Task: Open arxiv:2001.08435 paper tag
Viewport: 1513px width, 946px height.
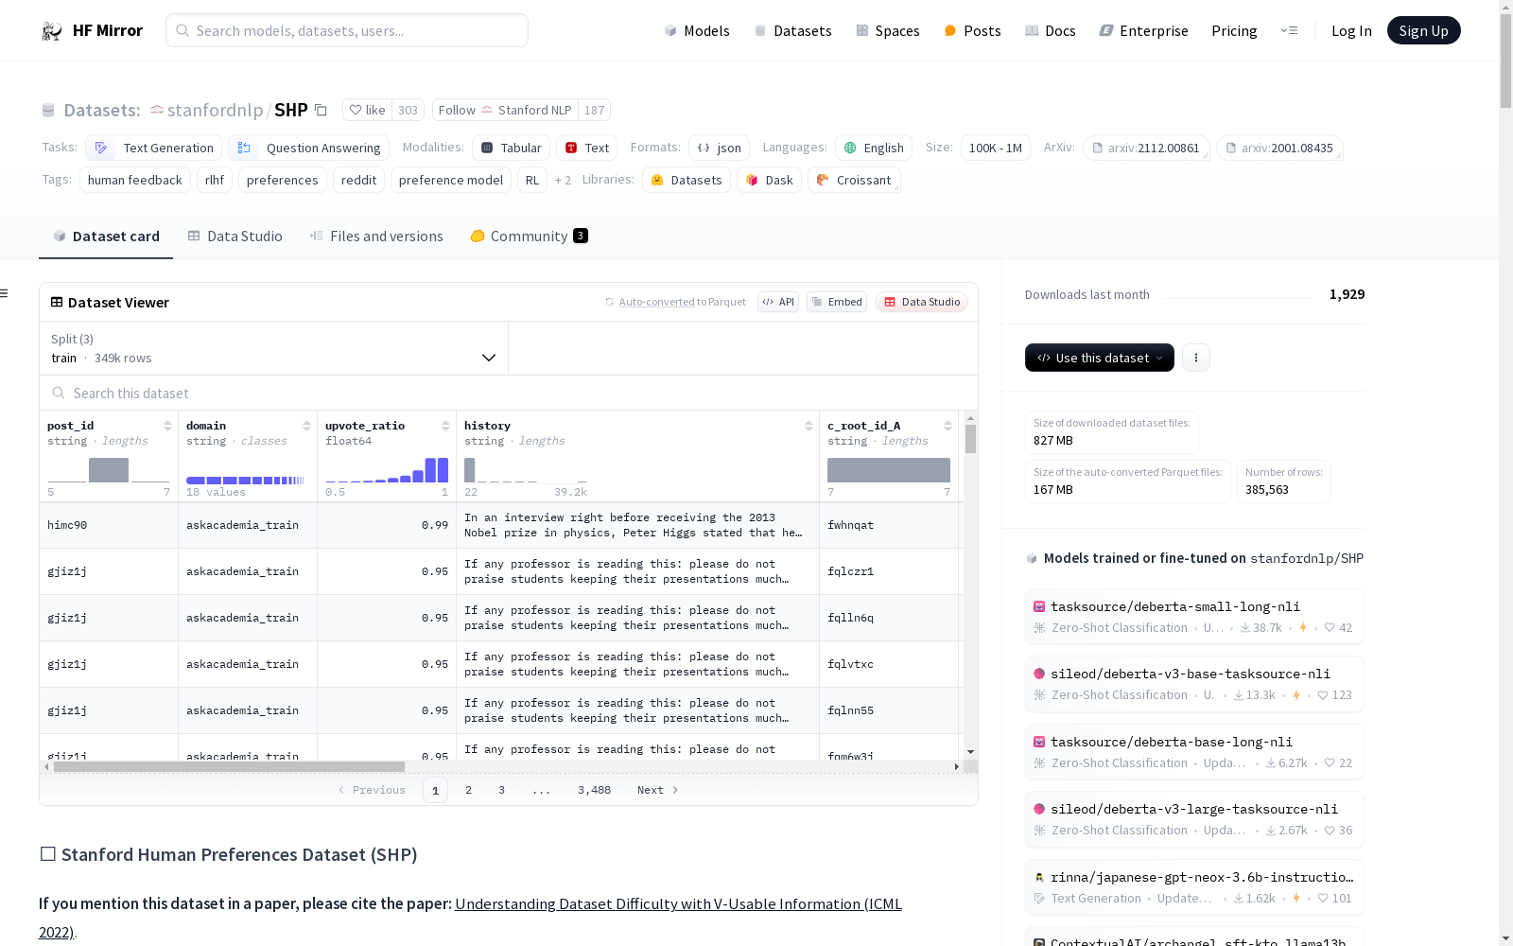Action: (1279, 148)
